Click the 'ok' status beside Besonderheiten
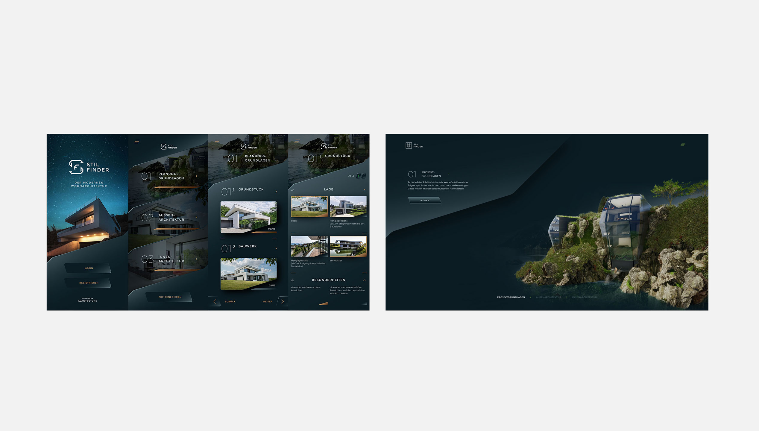The image size is (759, 431). (292, 280)
